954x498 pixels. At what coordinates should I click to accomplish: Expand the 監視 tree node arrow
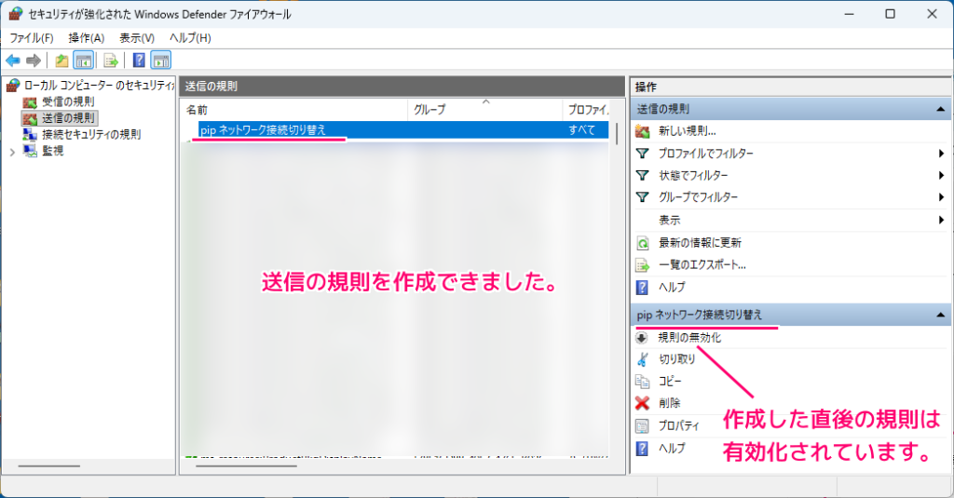[12, 152]
